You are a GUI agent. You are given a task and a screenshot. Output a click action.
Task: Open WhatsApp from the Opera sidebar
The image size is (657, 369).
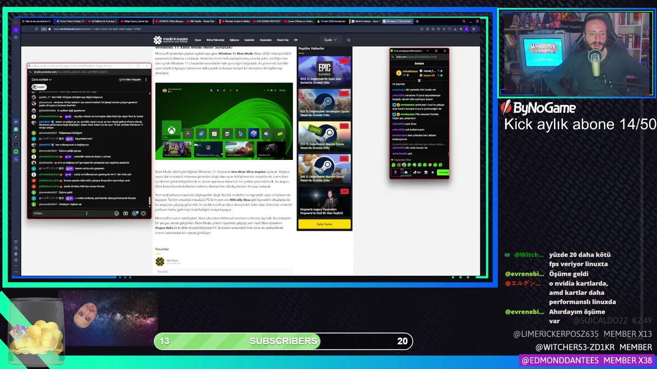16,129
